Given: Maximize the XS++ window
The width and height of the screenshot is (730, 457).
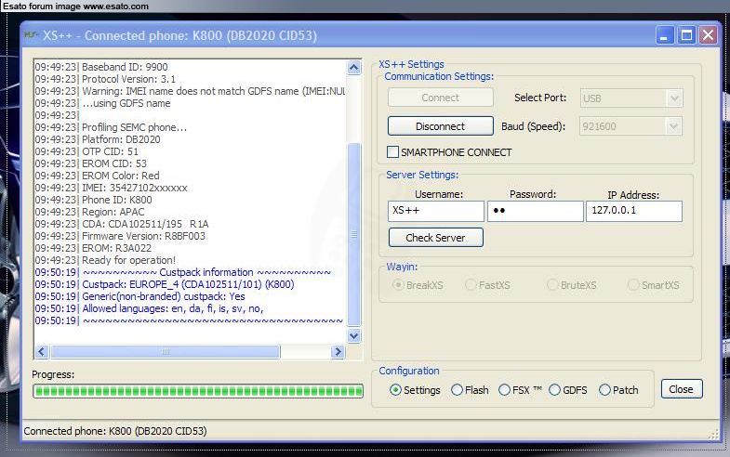Looking at the screenshot, I should (686, 36).
